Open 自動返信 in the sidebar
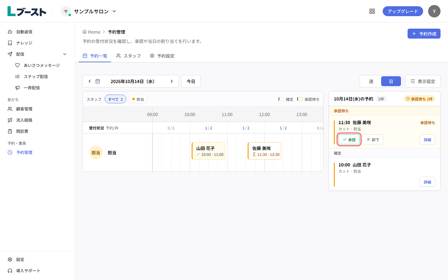 [37, 32]
